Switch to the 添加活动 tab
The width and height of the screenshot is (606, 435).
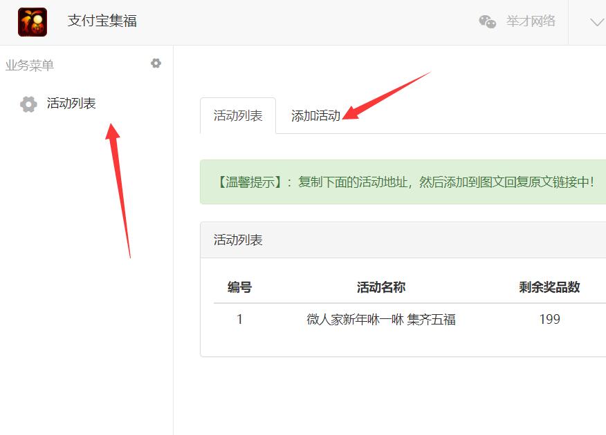pyautogui.click(x=315, y=116)
